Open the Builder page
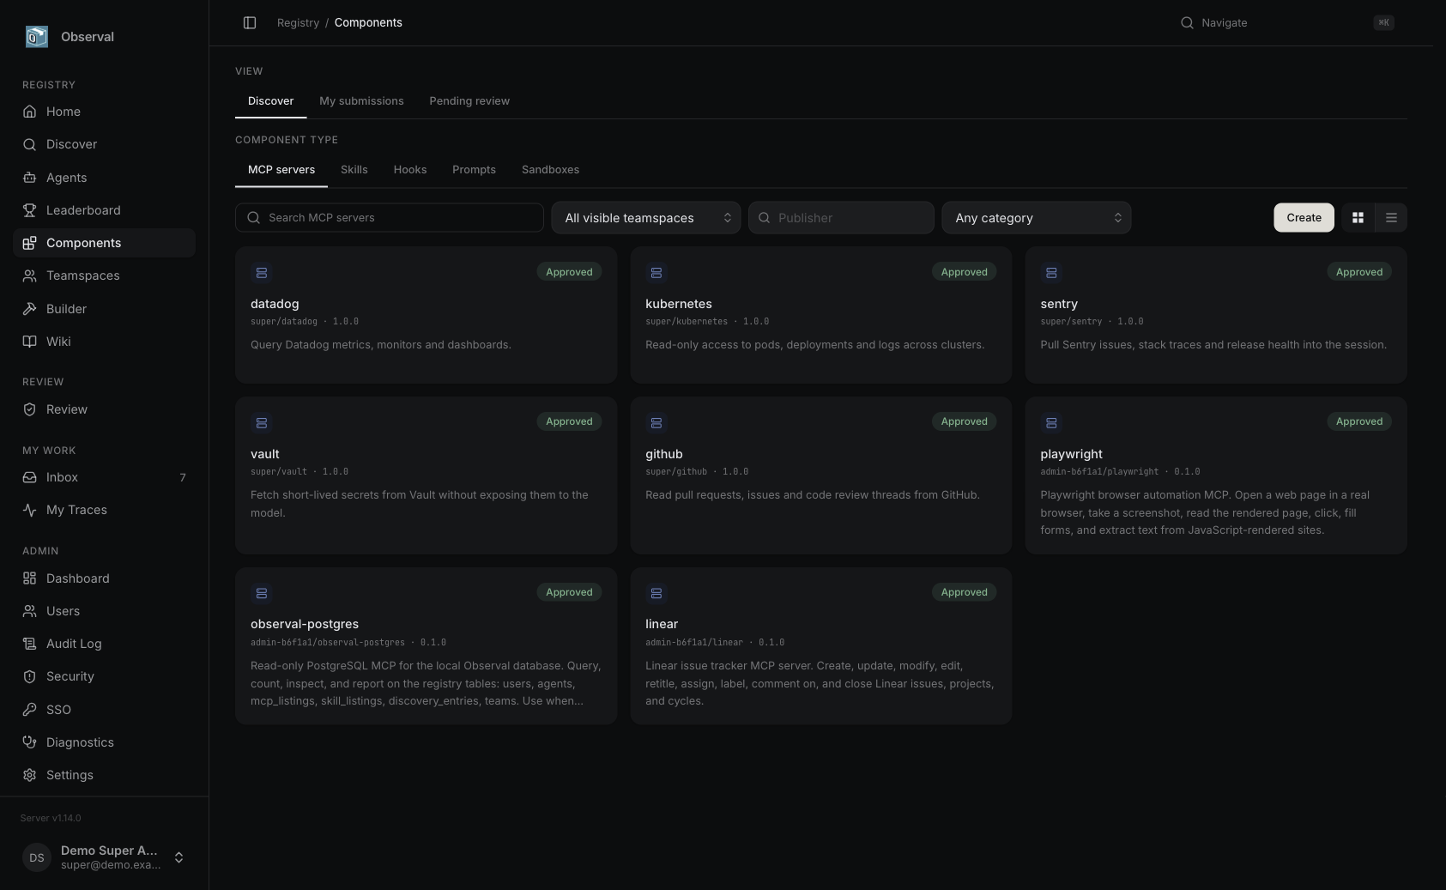 click(104, 309)
